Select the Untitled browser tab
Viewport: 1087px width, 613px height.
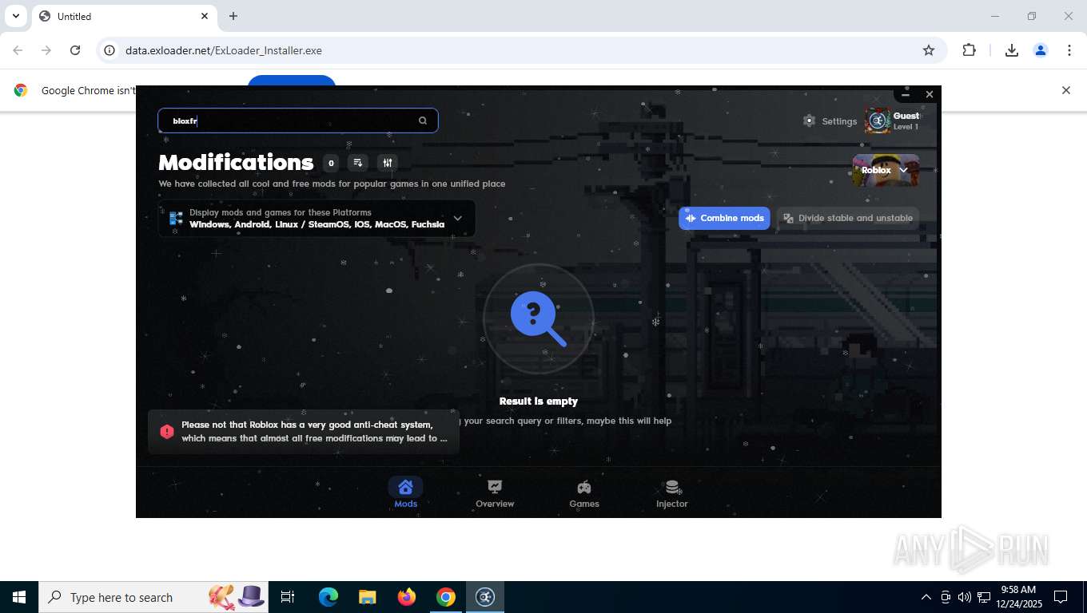point(124,16)
